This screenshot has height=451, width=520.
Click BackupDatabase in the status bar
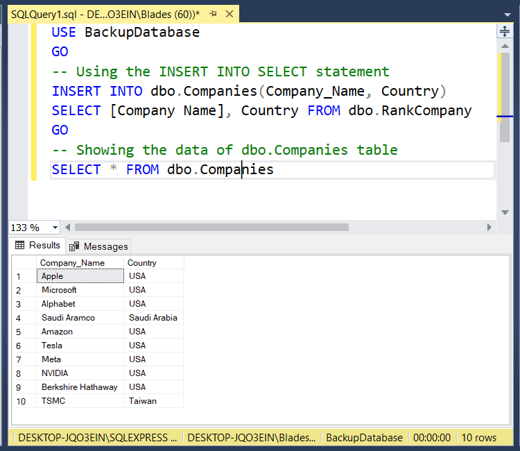pos(364,438)
